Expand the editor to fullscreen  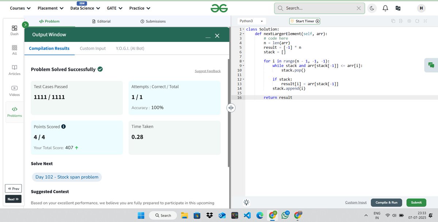click(x=425, y=21)
